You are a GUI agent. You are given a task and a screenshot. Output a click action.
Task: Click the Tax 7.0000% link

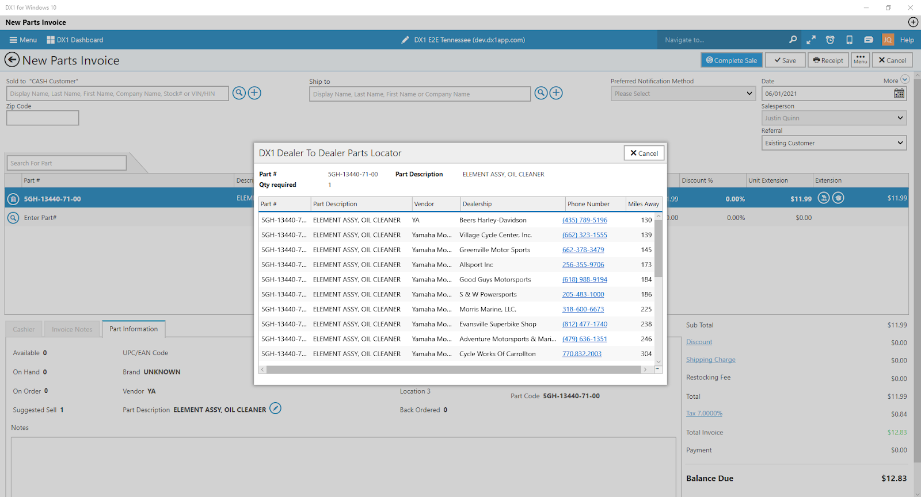[704, 413]
